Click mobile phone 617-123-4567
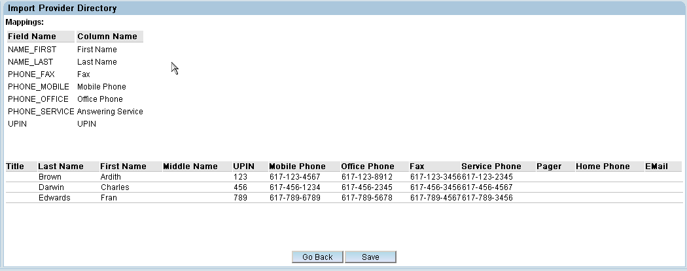This screenshot has width=687, height=271. click(295, 177)
